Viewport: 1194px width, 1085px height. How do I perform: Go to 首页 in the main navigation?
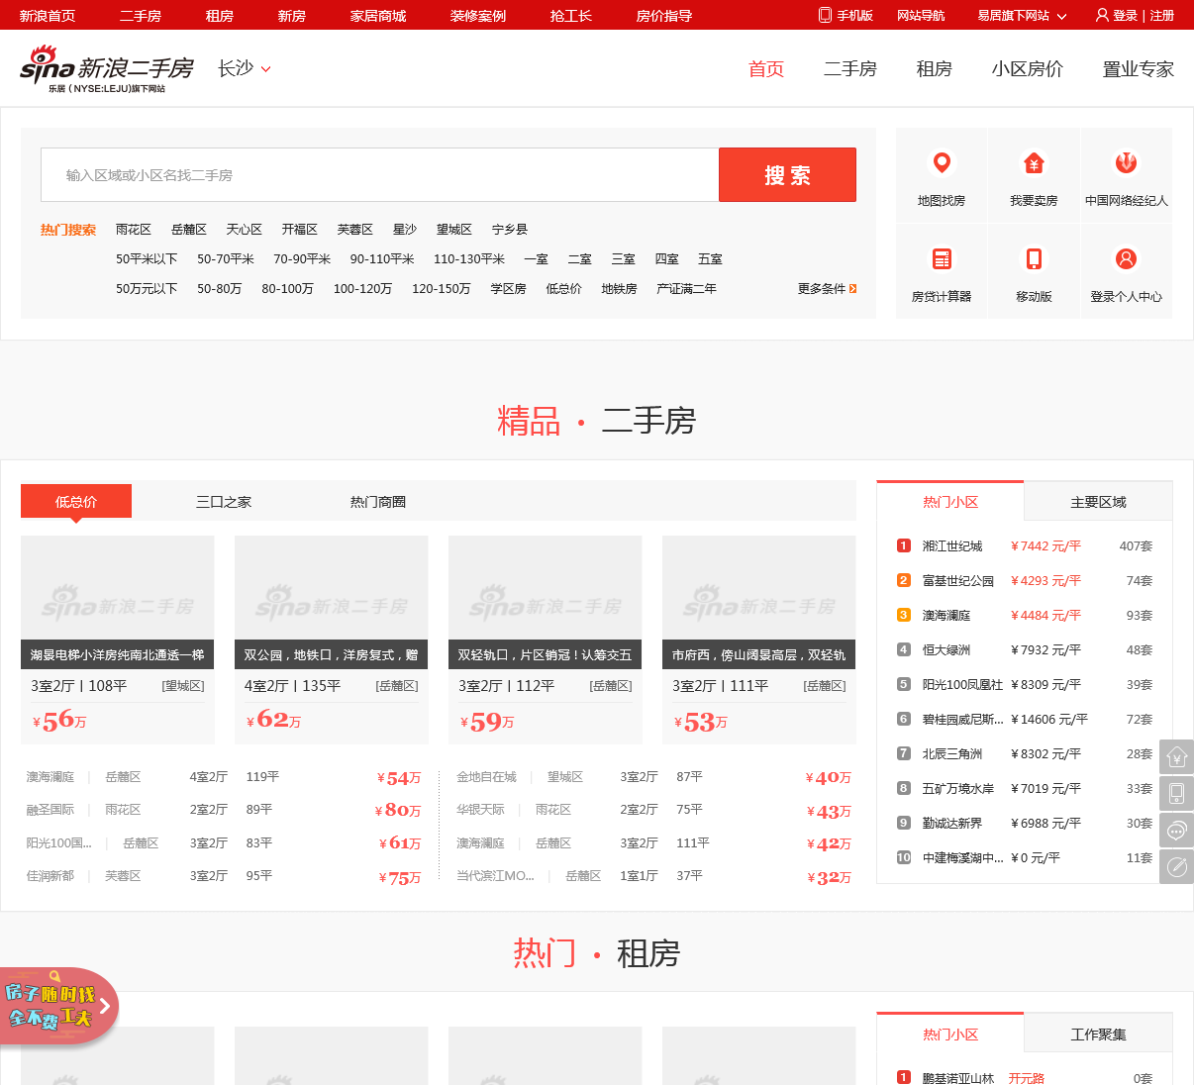(x=766, y=68)
